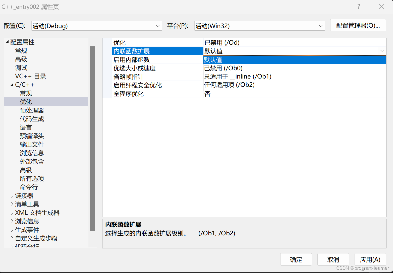393x273 pixels.
Task: Choose 只适用于 __inline (/Ob1) option
Action: [x=295, y=76]
